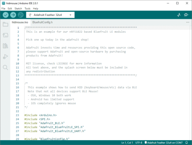Open the Sketch menu

18,9
